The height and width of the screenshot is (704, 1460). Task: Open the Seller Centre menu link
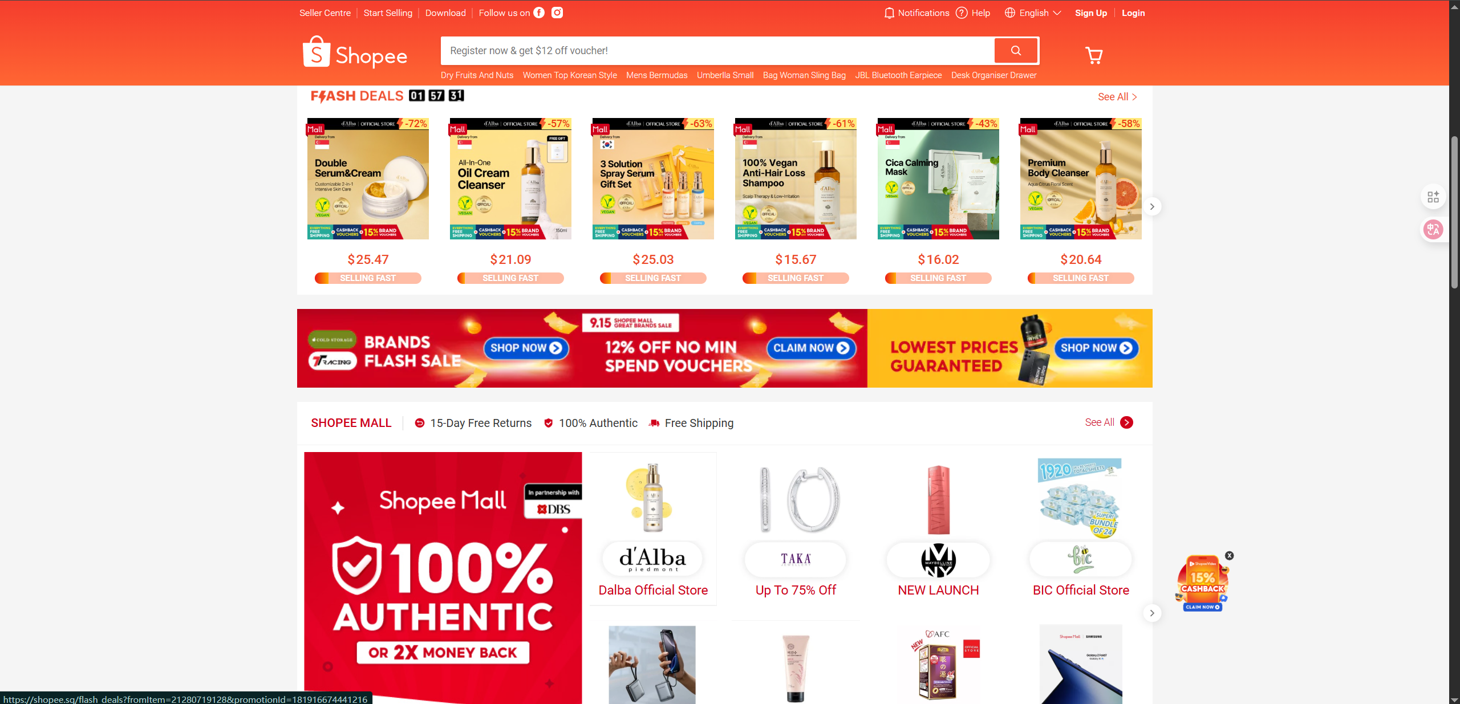325,13
